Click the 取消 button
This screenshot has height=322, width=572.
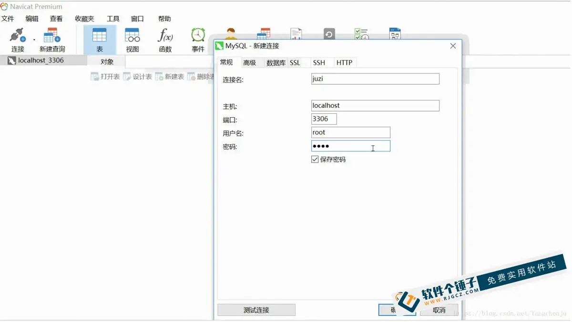(x=439, y=310)
